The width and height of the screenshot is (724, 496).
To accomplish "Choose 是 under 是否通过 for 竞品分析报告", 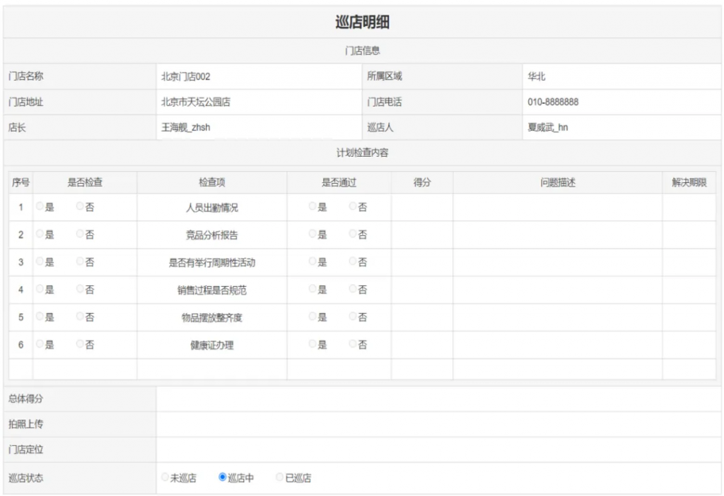I will (313, 235).
